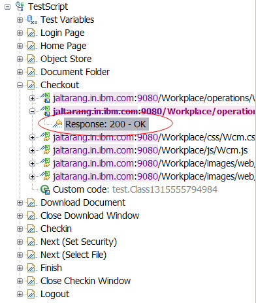Collapse the TestScript root node

(7, 7)
